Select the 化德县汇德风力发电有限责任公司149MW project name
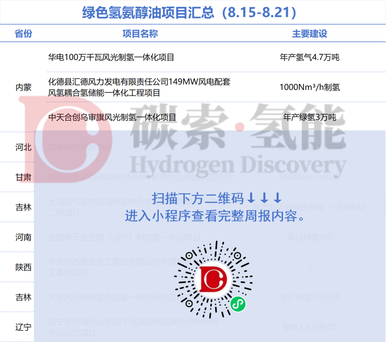This screenshot has height=342, width=386. click(x=139, y=87)
